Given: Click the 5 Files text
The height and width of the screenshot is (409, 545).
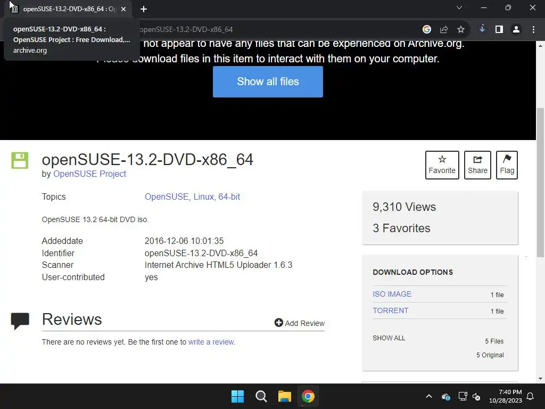Looking at the screenshot, I should [x=494, y=341].
